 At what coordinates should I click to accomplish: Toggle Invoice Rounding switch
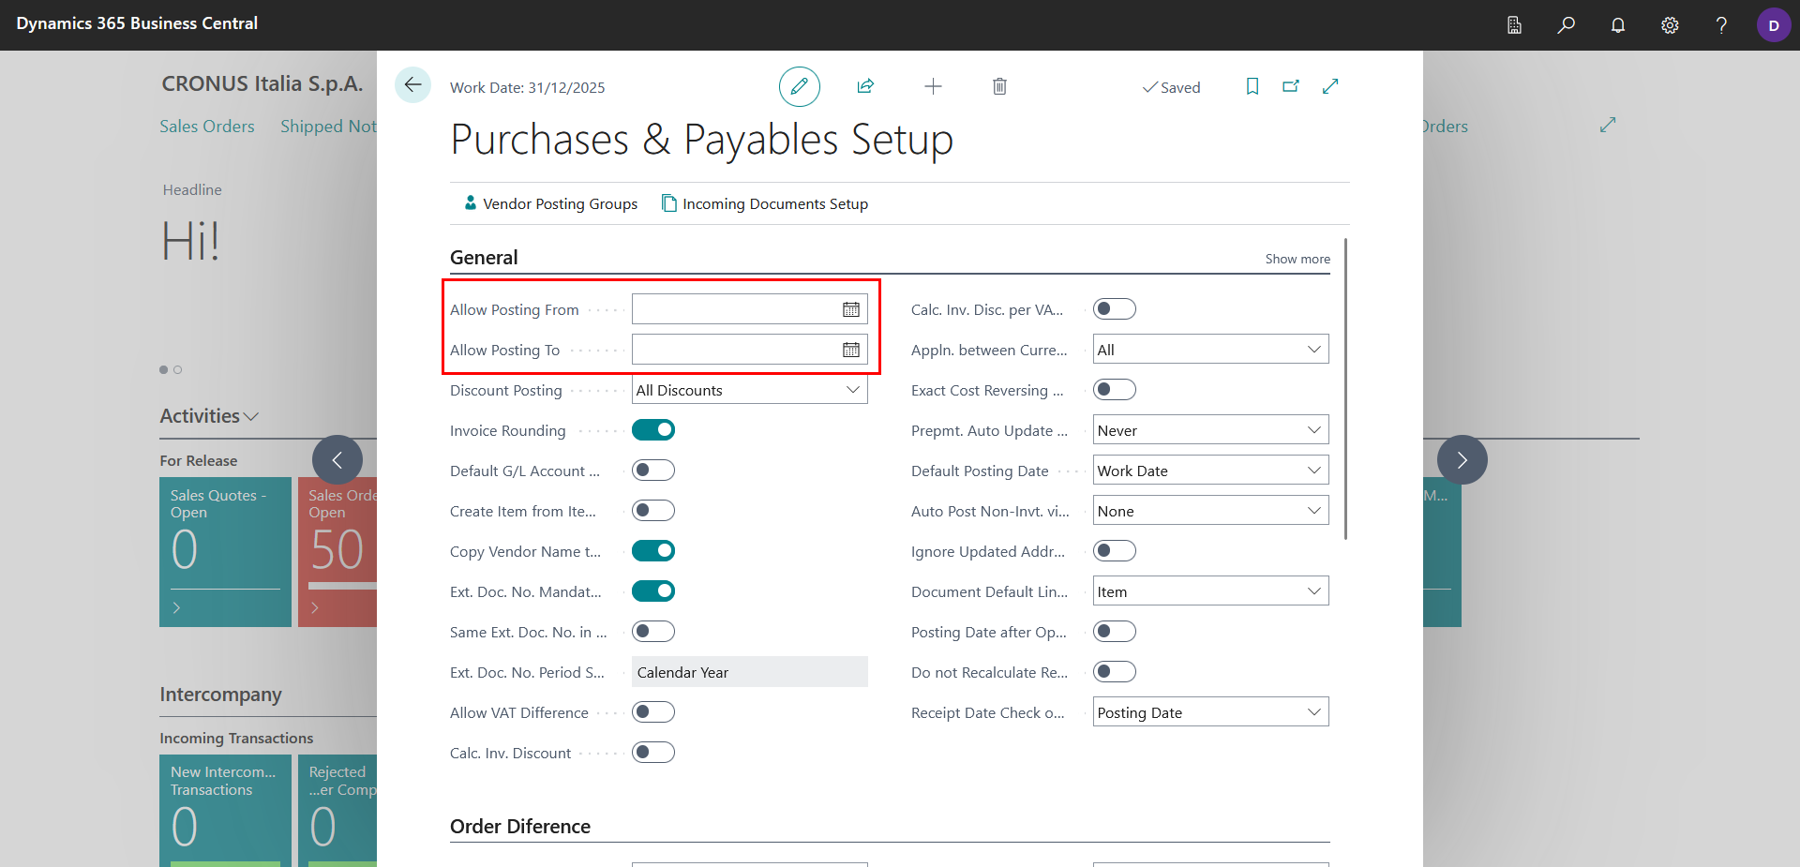coord(653,430)
